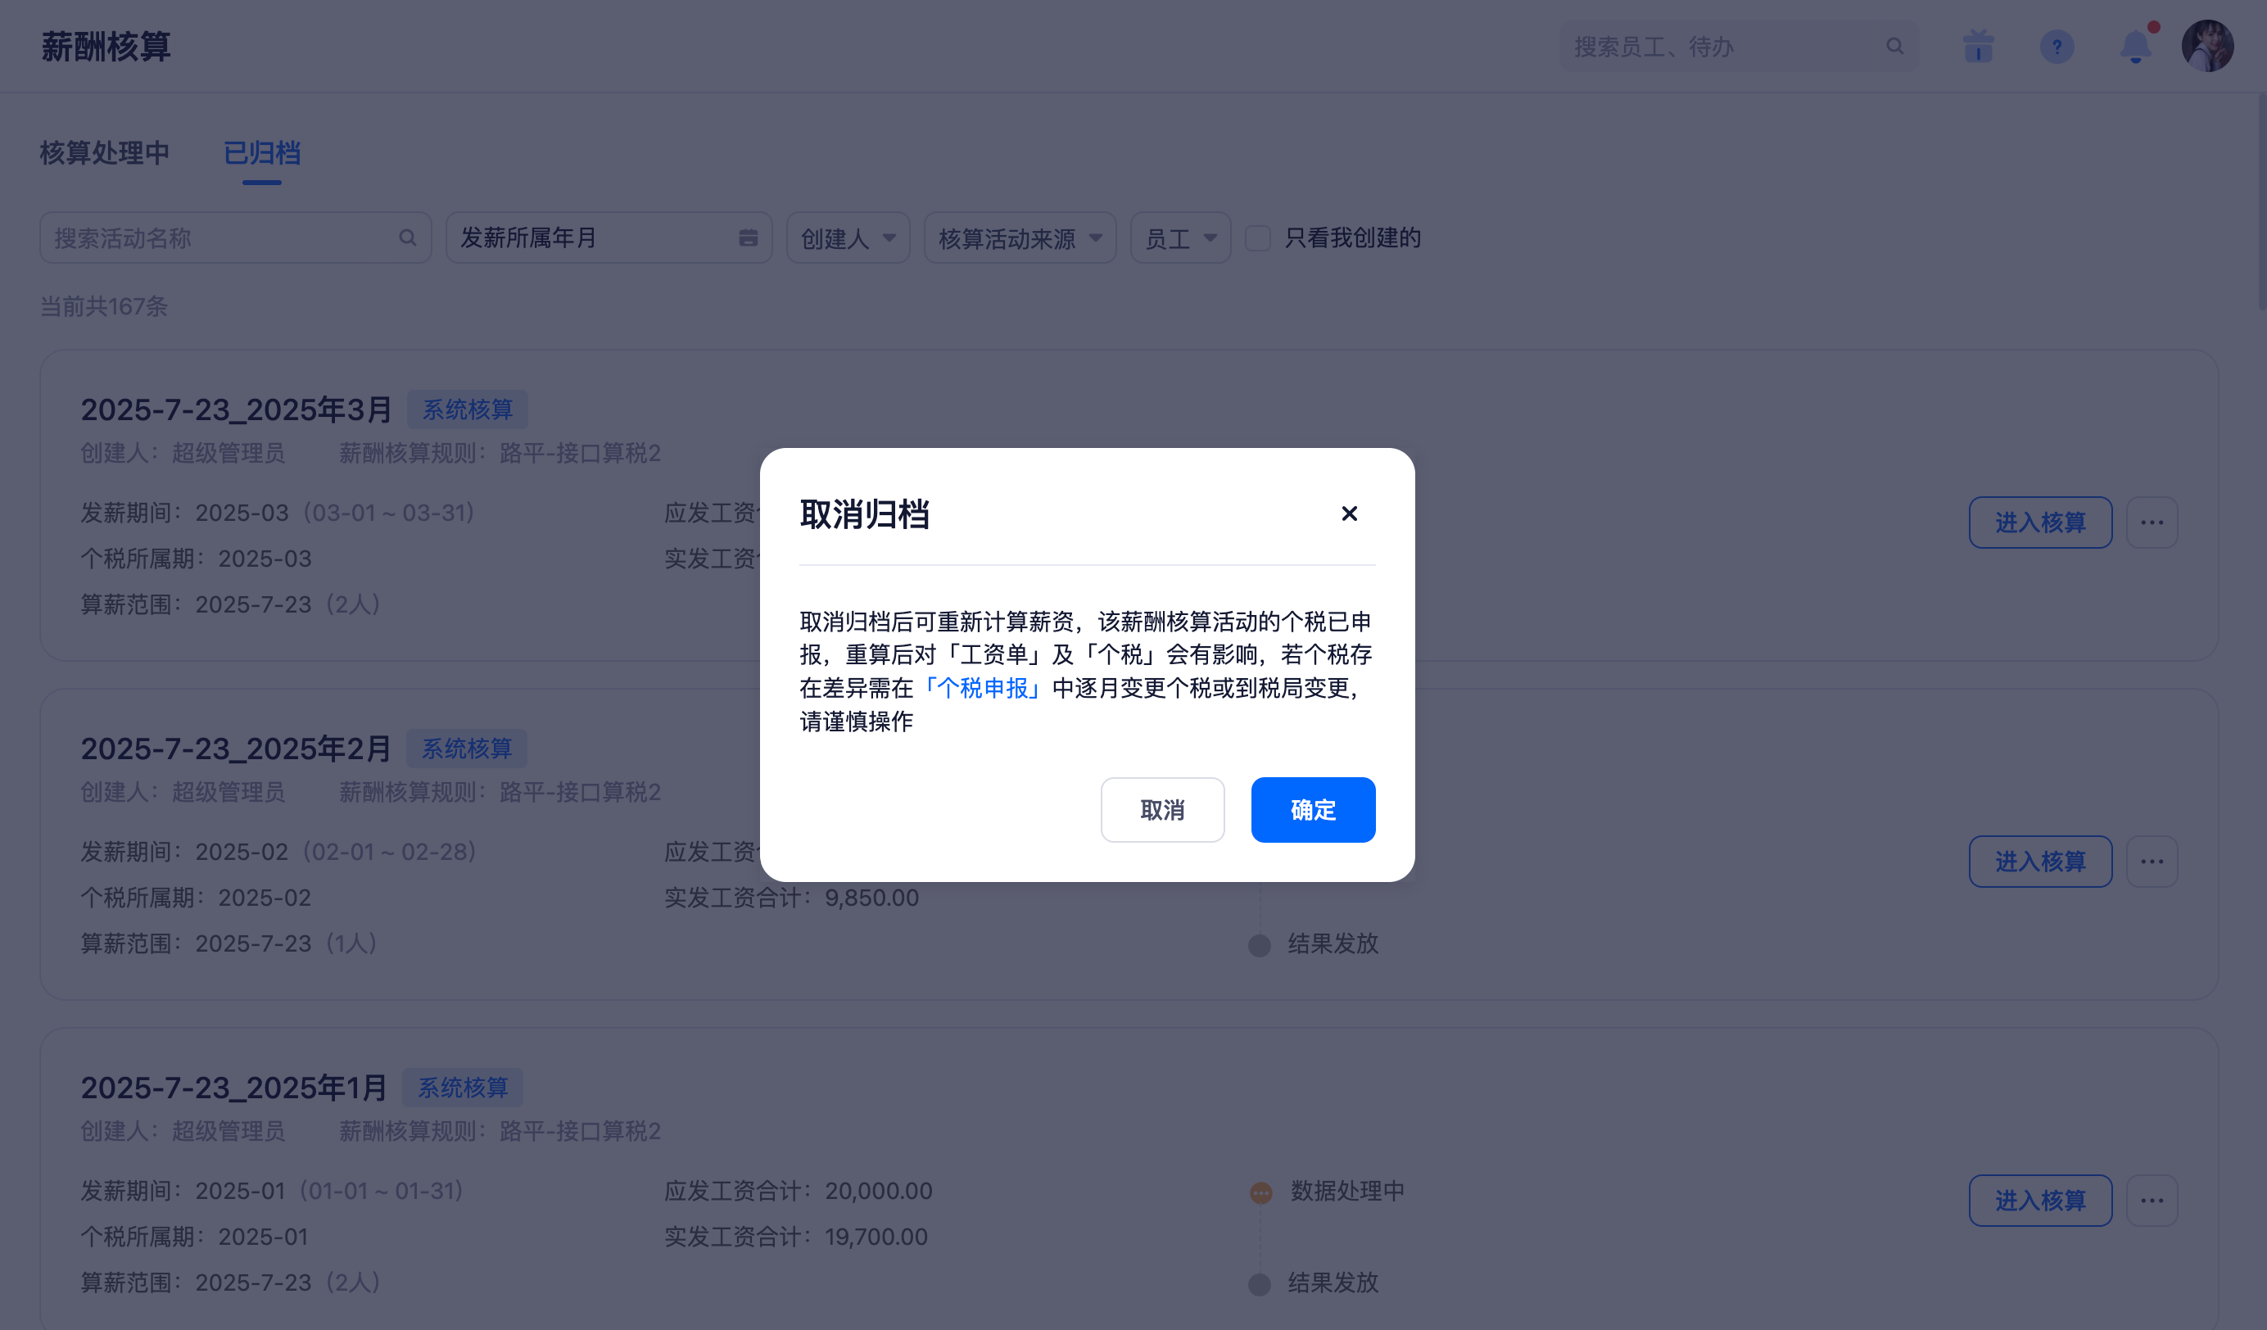
Task: Click title 2025-7-23_2025年1月
Action: click(x=233, y=1088)
